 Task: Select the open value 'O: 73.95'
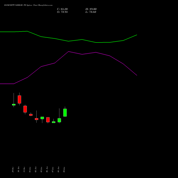[x=62, y=12]
